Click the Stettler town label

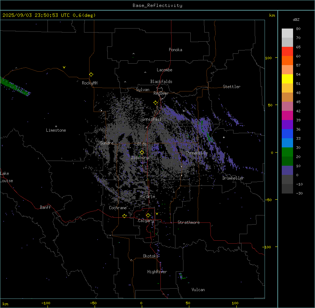[232, 87]
